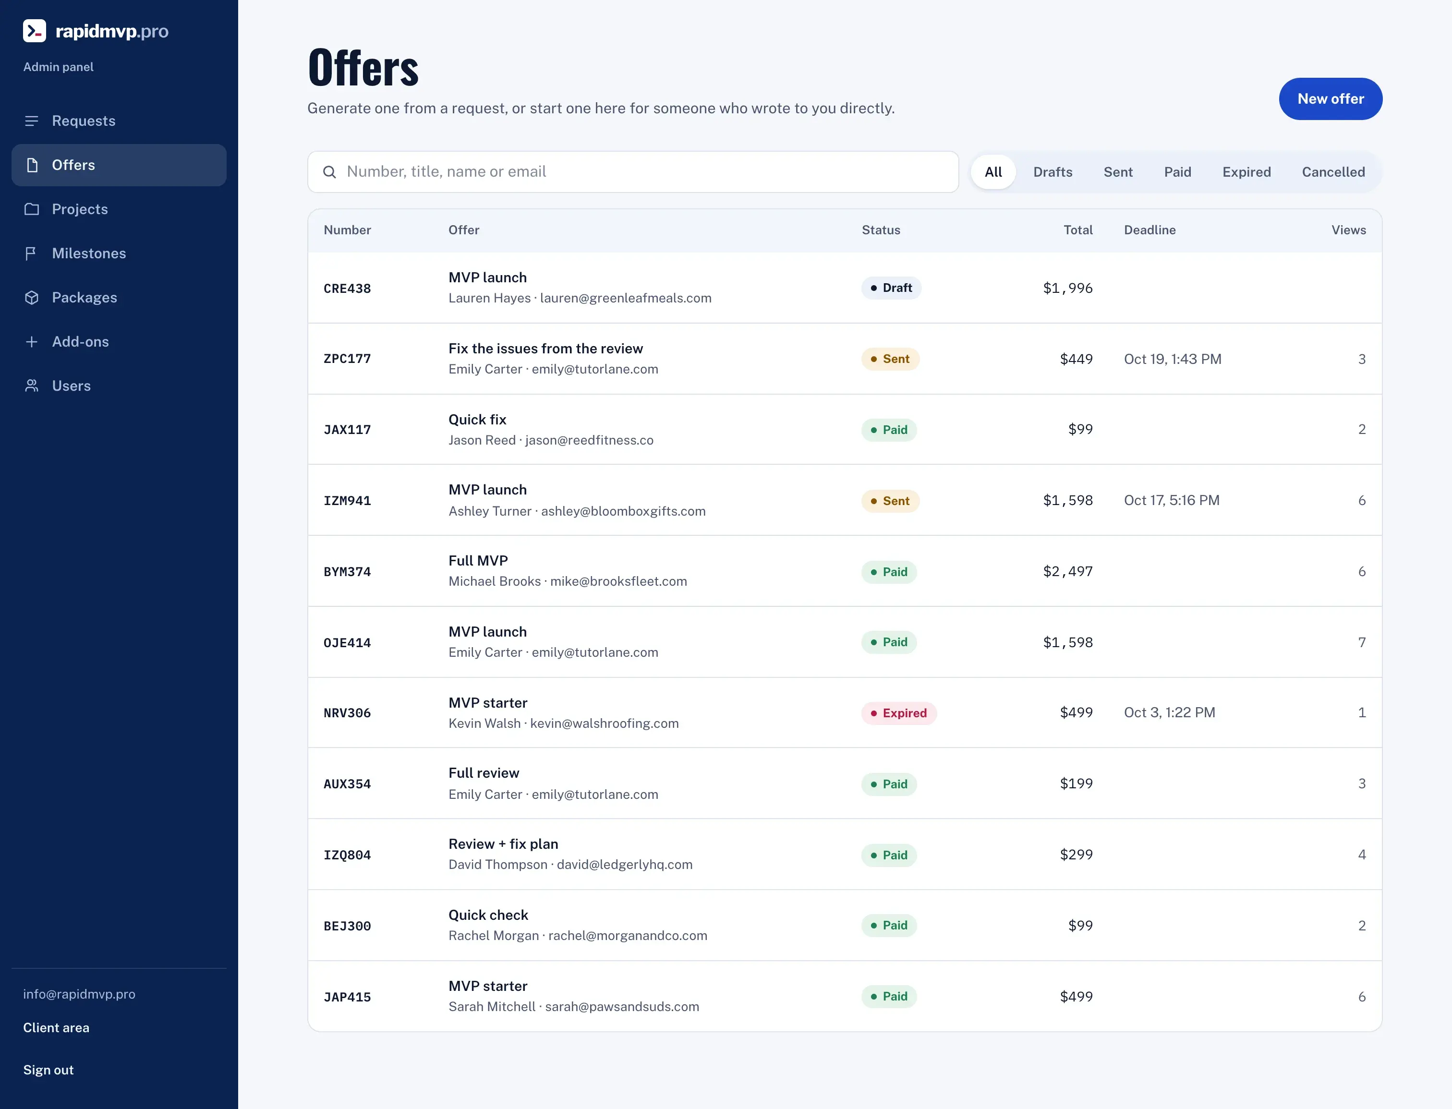Click the Projects folder icon in sidebar
This screenshot has width=1452, height=1109.
pyautogui.click(x=32, y=209)
